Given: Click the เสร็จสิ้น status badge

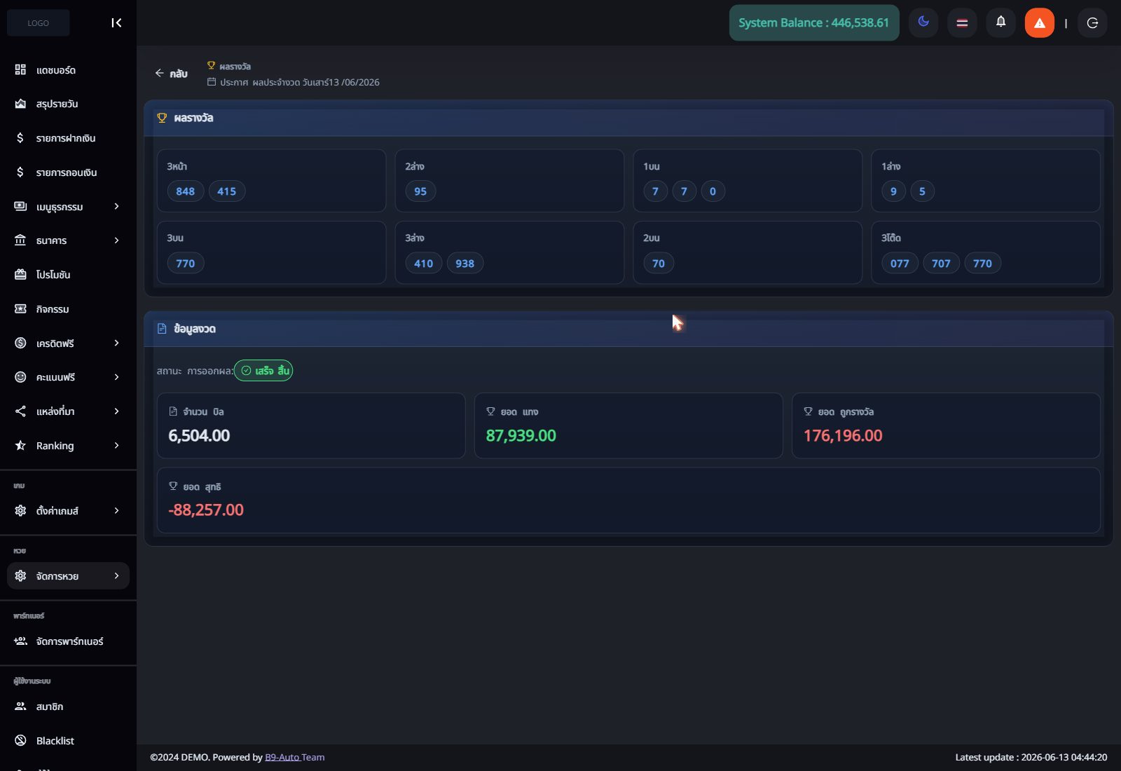Looking at the screenshot, I should (x=263, y=371).
